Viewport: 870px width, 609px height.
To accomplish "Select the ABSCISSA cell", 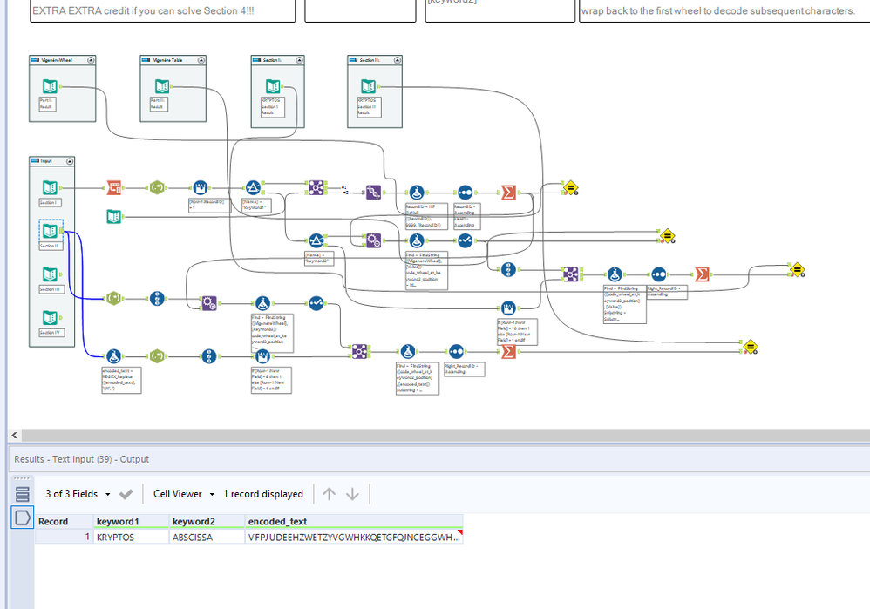I will tap(207, 537).
